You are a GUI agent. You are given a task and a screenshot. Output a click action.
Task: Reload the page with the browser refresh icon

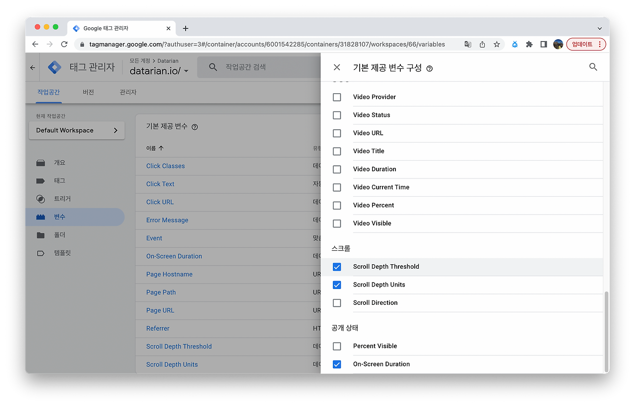pyautogui.click(x=64, y=44)
